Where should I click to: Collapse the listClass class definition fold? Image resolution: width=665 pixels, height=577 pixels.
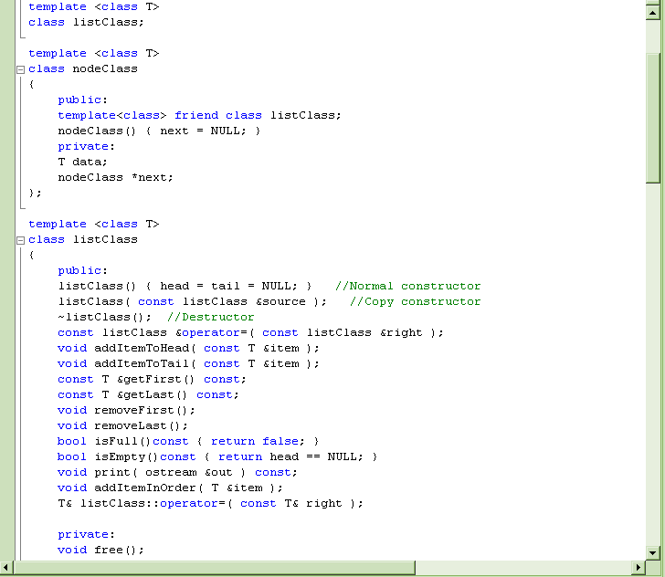tap(19, 240)
